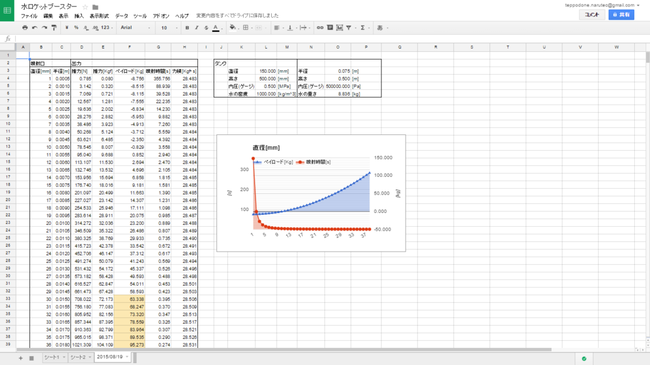Select the paint format tool
Viewport: 650px width, 365px height.
coord(54,28)
